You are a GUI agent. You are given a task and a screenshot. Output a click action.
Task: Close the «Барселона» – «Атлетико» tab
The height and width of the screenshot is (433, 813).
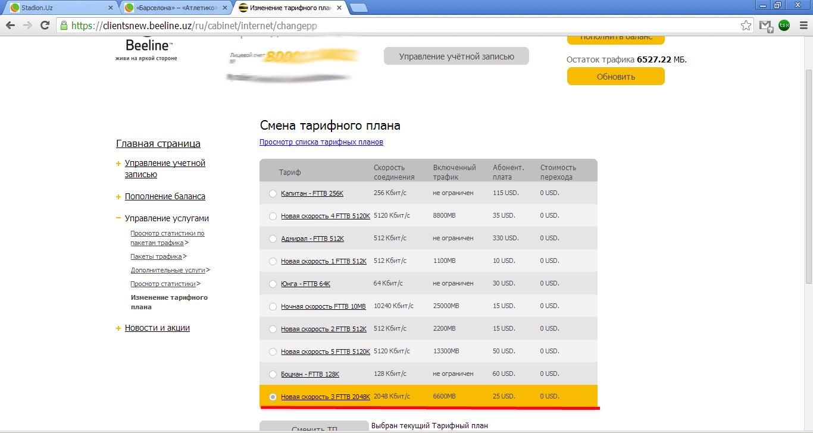coord(224,8)
